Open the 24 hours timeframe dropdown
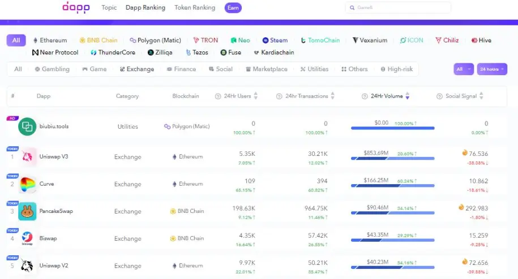Screen dimensions: 518x279 [x=492, y=69]
